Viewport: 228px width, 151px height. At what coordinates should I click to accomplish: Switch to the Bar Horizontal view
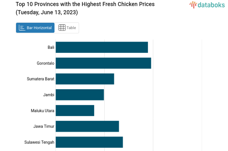coord(35,28)
